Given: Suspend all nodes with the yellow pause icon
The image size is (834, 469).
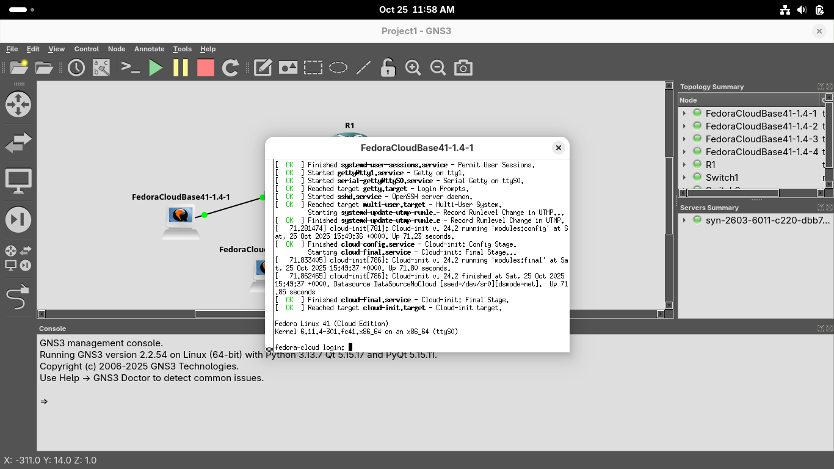Looking at the screenshot, I should pyautogui.click(x=181, y=68).
